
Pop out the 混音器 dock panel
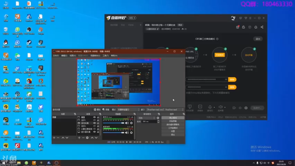pos(135,114)
